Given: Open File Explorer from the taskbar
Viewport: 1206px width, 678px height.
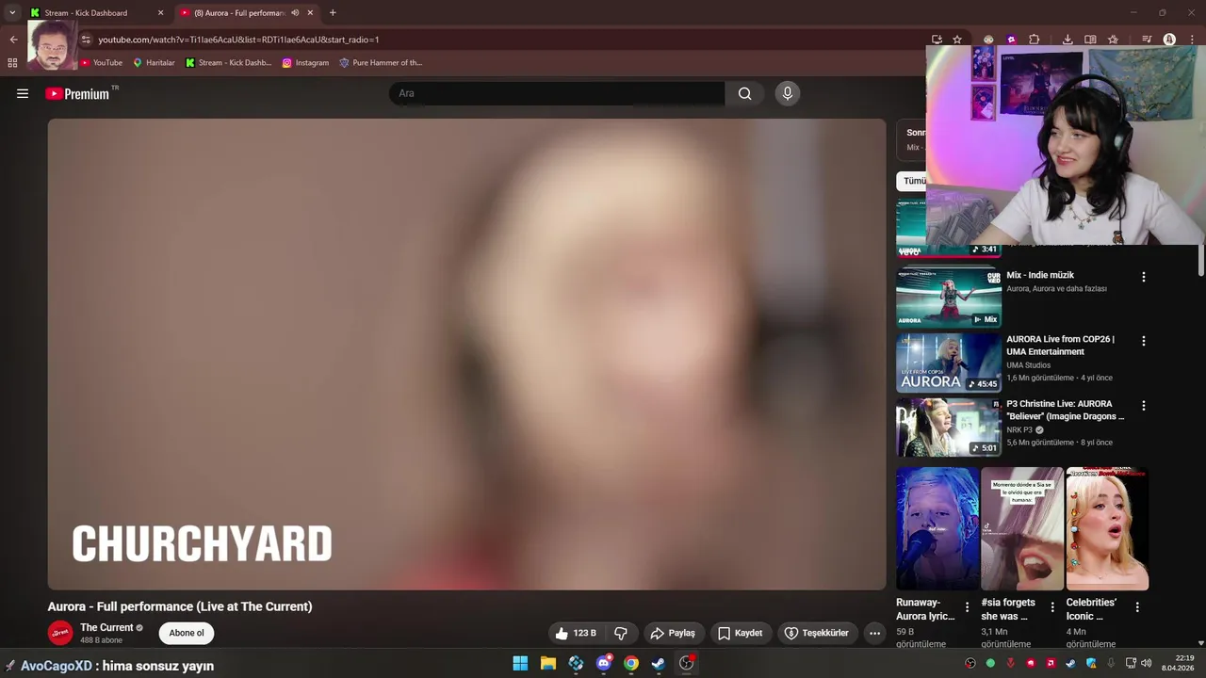Looking at the screenshot, I should tap(548, 663).
